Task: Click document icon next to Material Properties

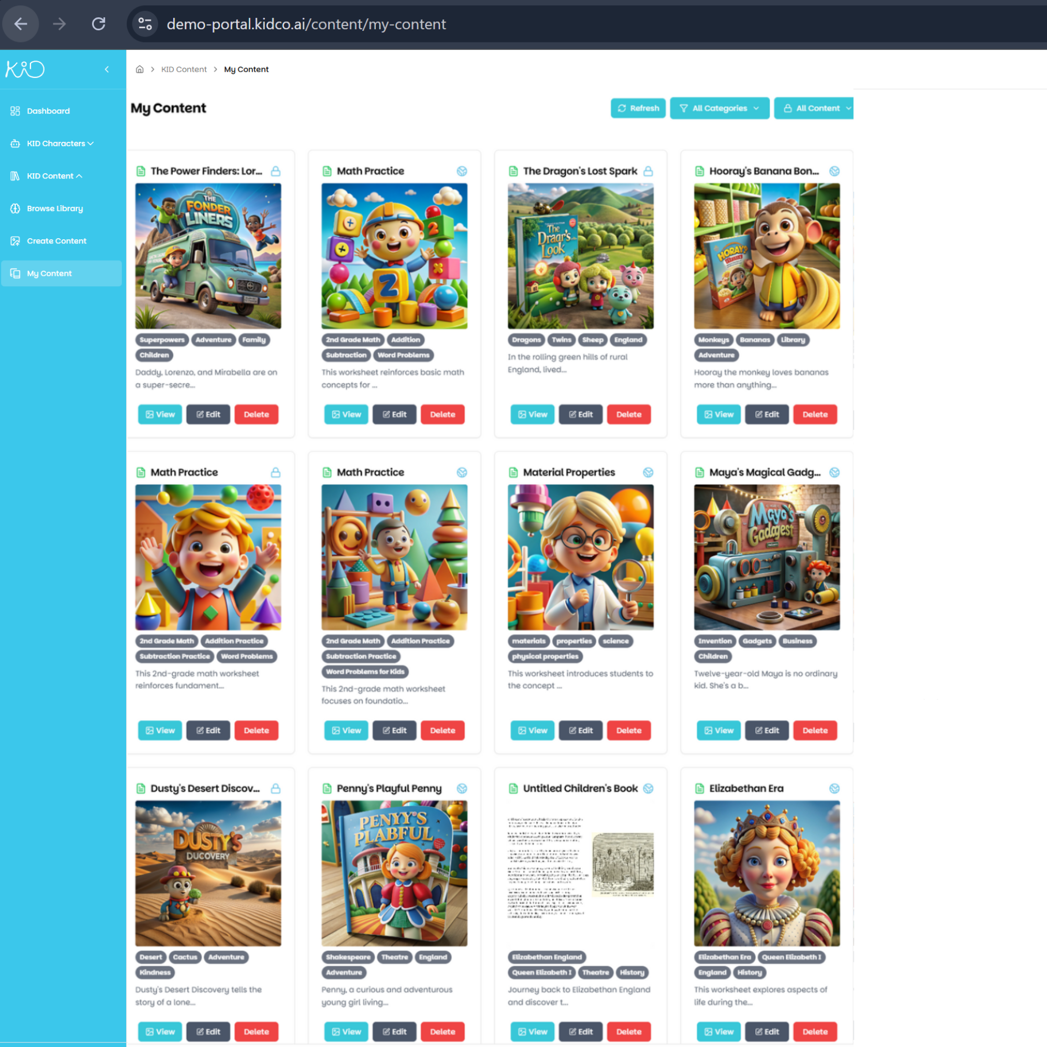Action: click(513, 473)
